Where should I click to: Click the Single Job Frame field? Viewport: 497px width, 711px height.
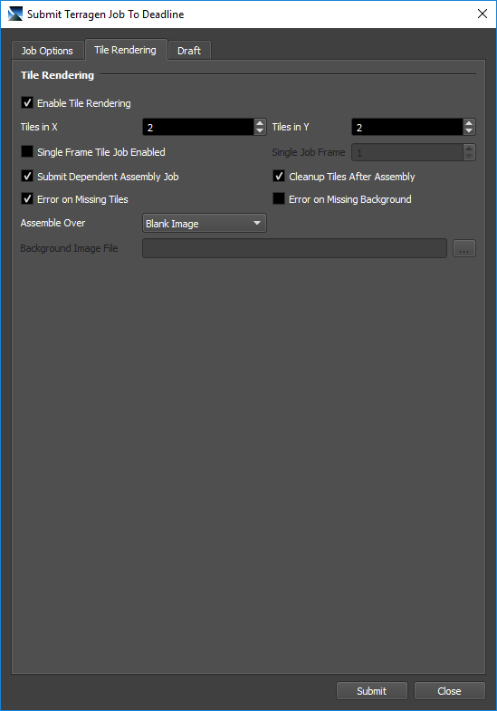[406, 152]
